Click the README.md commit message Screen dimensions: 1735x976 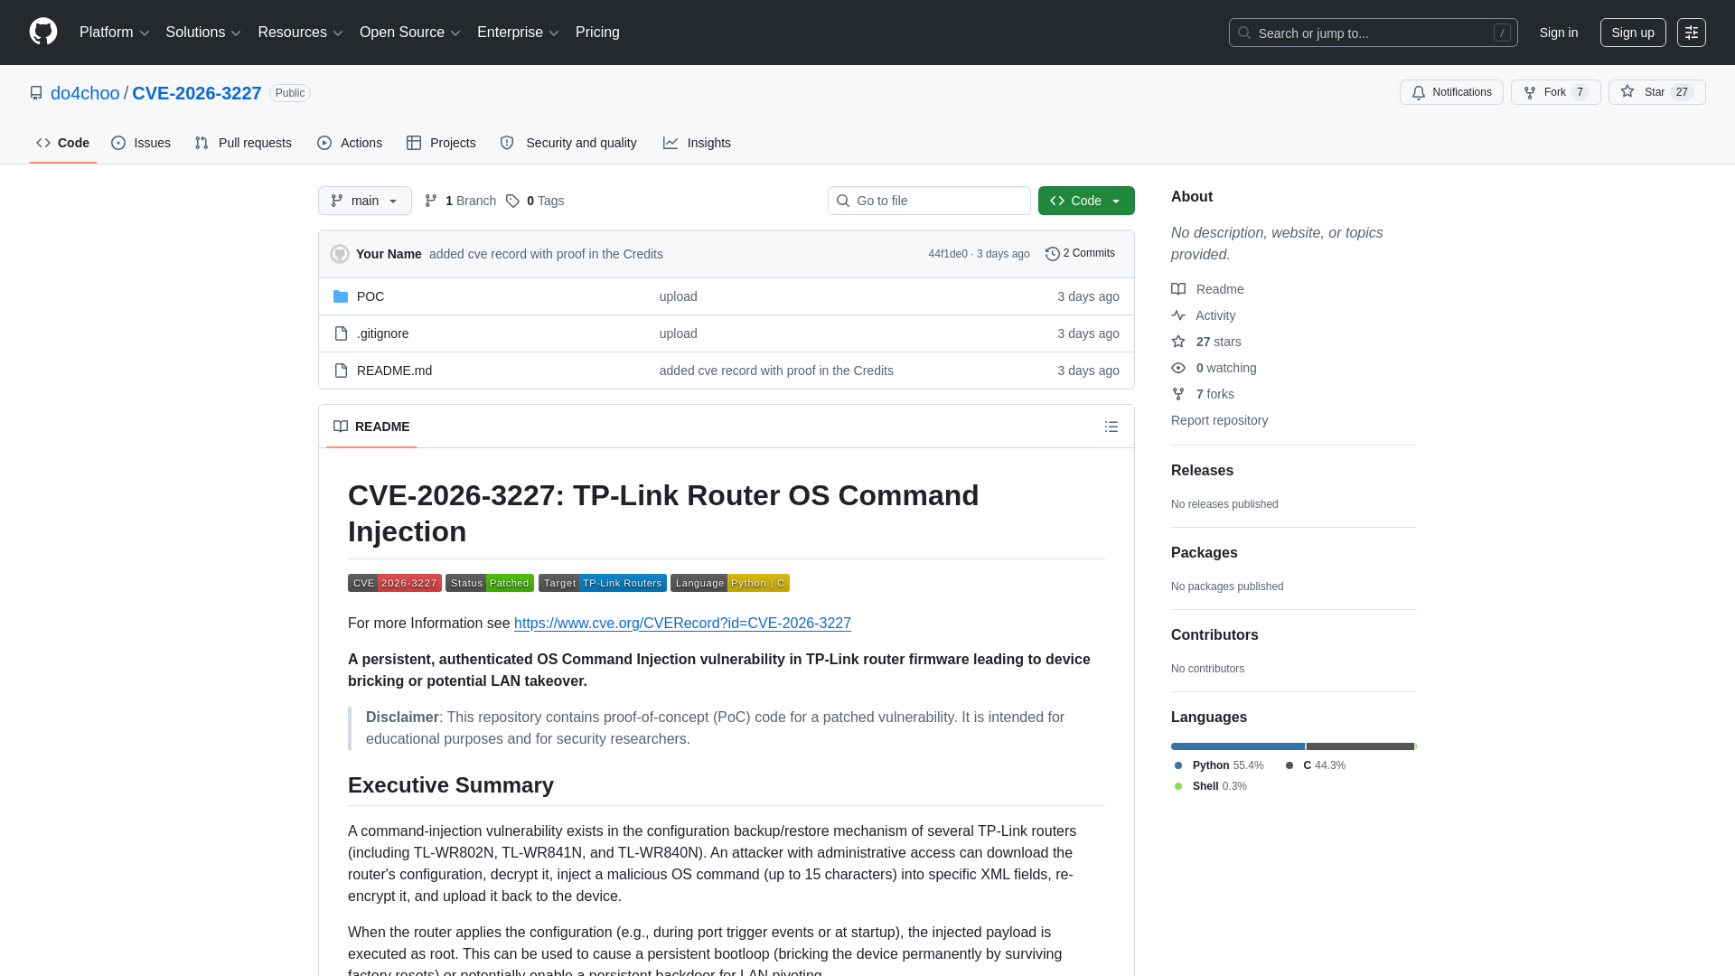pyautogui.click(x=776, y=371)
